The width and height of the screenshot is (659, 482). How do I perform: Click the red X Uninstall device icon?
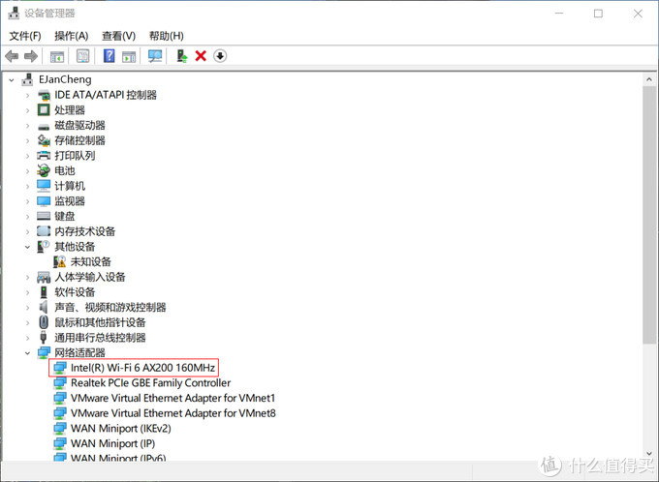pyautogui.click(x=201, y=56)
